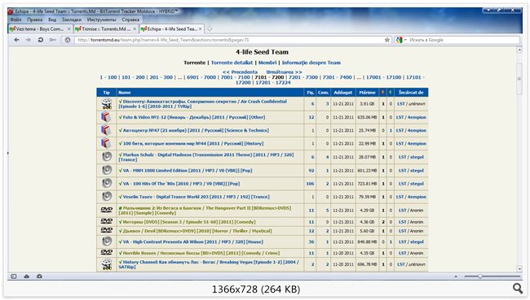The width and height of the screenshot is (530, 300).
Task: Open page range 7201 - 7300
Action: [x=303, y=77]
